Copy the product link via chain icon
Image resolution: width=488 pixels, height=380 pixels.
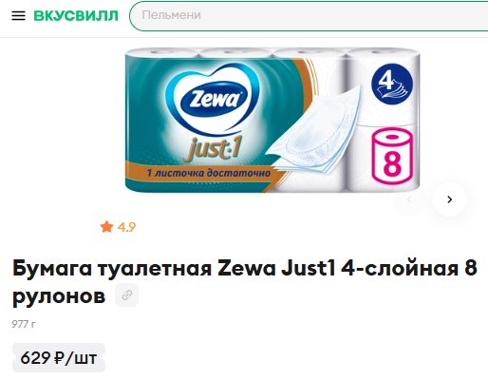[x=126, y=295]
